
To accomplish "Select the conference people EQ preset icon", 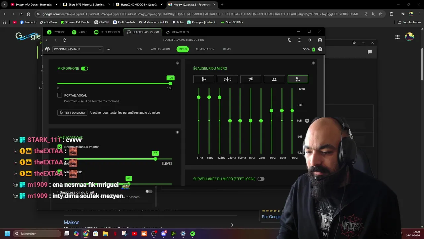I will click(x=274, y=79).
